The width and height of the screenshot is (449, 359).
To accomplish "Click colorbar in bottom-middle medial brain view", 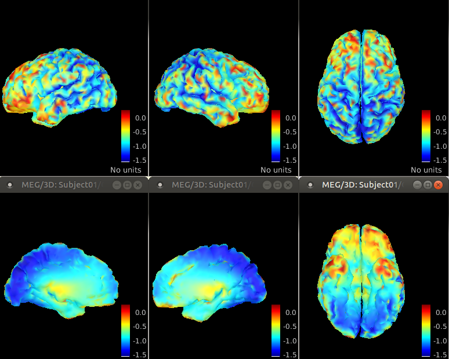I will point(276,331).
